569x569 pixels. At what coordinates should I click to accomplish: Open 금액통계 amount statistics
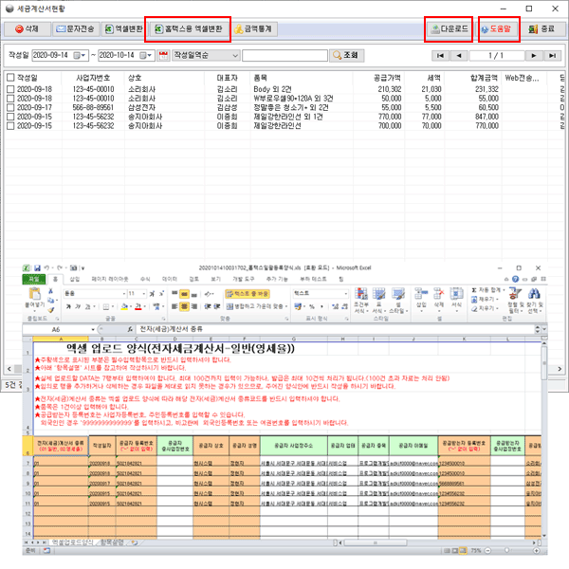click(x=253, y=29)
